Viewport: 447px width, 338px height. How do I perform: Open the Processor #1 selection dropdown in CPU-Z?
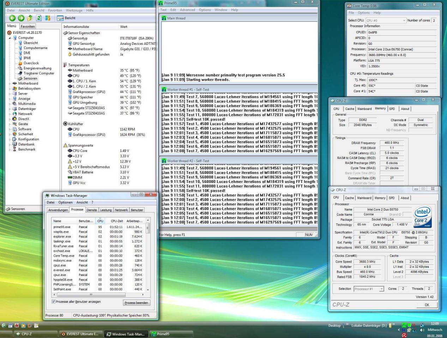368,289
